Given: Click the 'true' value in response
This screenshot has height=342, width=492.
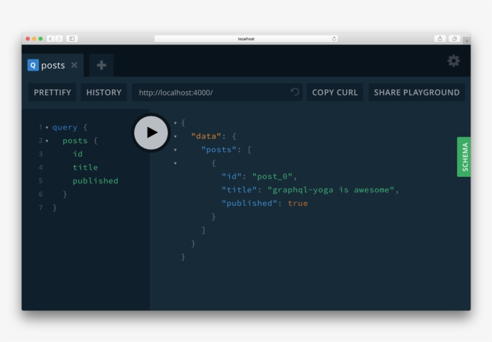Looking at the screenshot, I should 298,203.
